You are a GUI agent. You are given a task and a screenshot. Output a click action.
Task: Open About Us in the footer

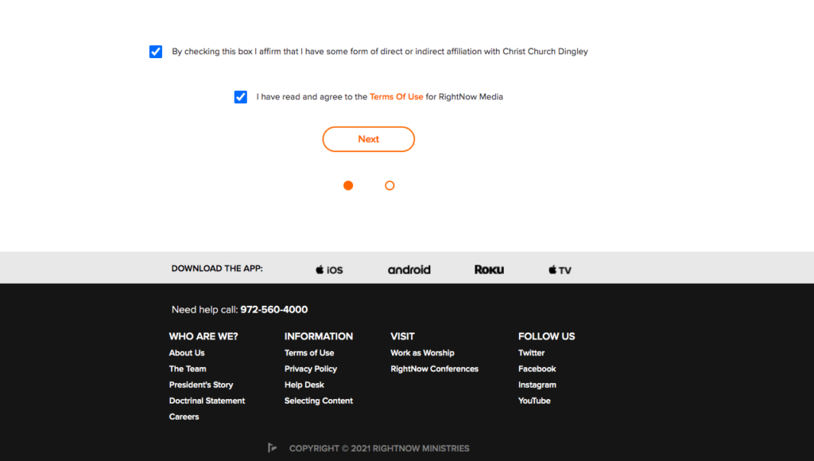point(186,352)
